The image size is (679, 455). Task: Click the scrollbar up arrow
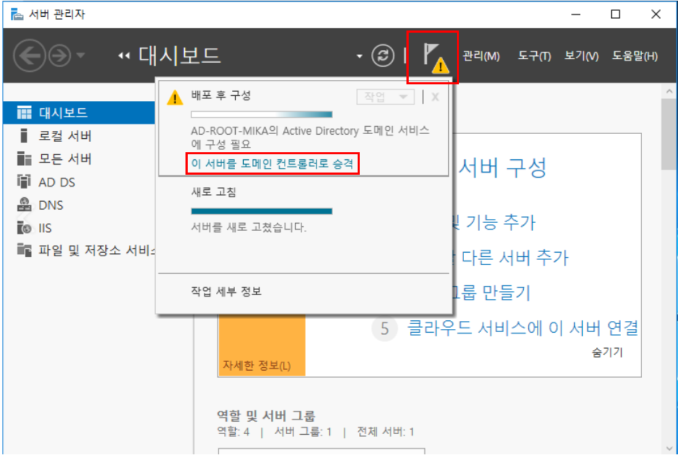point(669,91)
